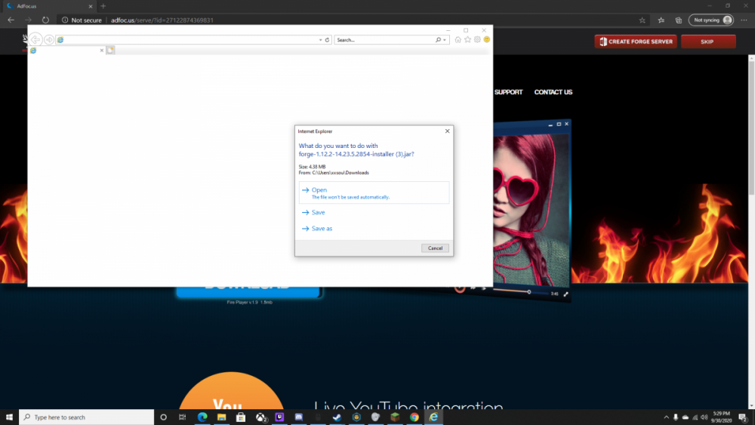The image size is (755, 425).
Task: Click the Create Forge Server button
Action: click(635, 42)
